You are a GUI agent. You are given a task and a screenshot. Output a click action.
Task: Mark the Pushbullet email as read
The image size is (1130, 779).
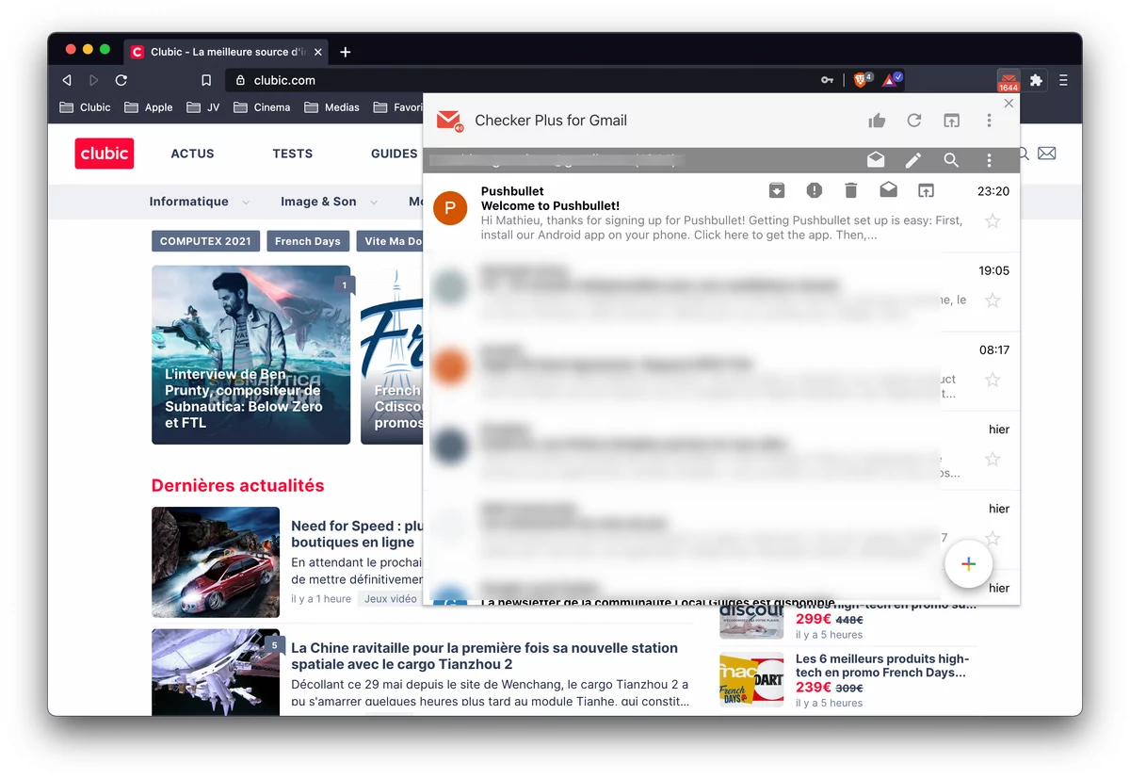point(888,191)
